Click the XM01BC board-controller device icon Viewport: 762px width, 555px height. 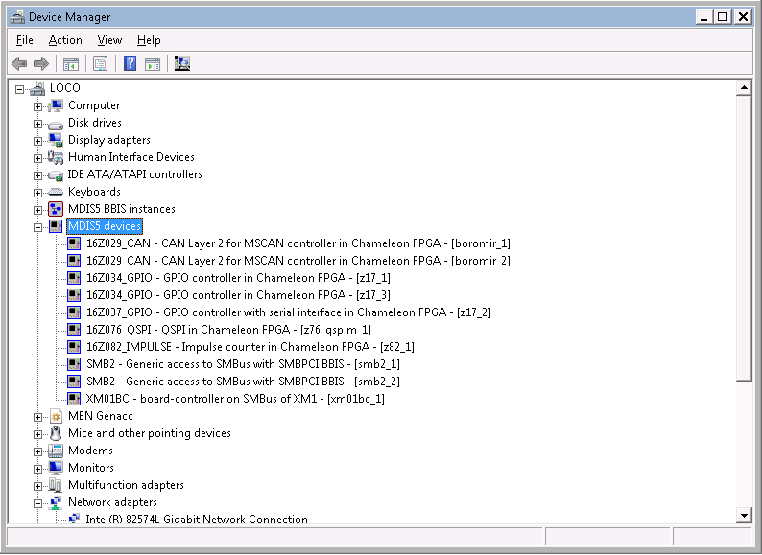tap(74, 399)
